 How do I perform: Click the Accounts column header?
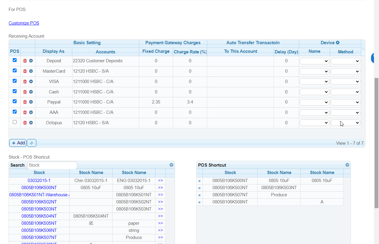[105, 52]
